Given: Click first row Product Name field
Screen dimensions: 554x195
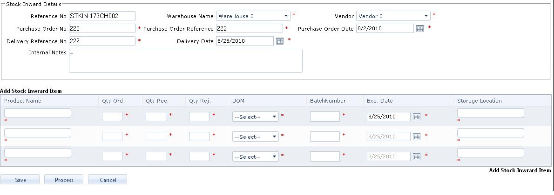Looking at the screenshot, I should point(38,113).
